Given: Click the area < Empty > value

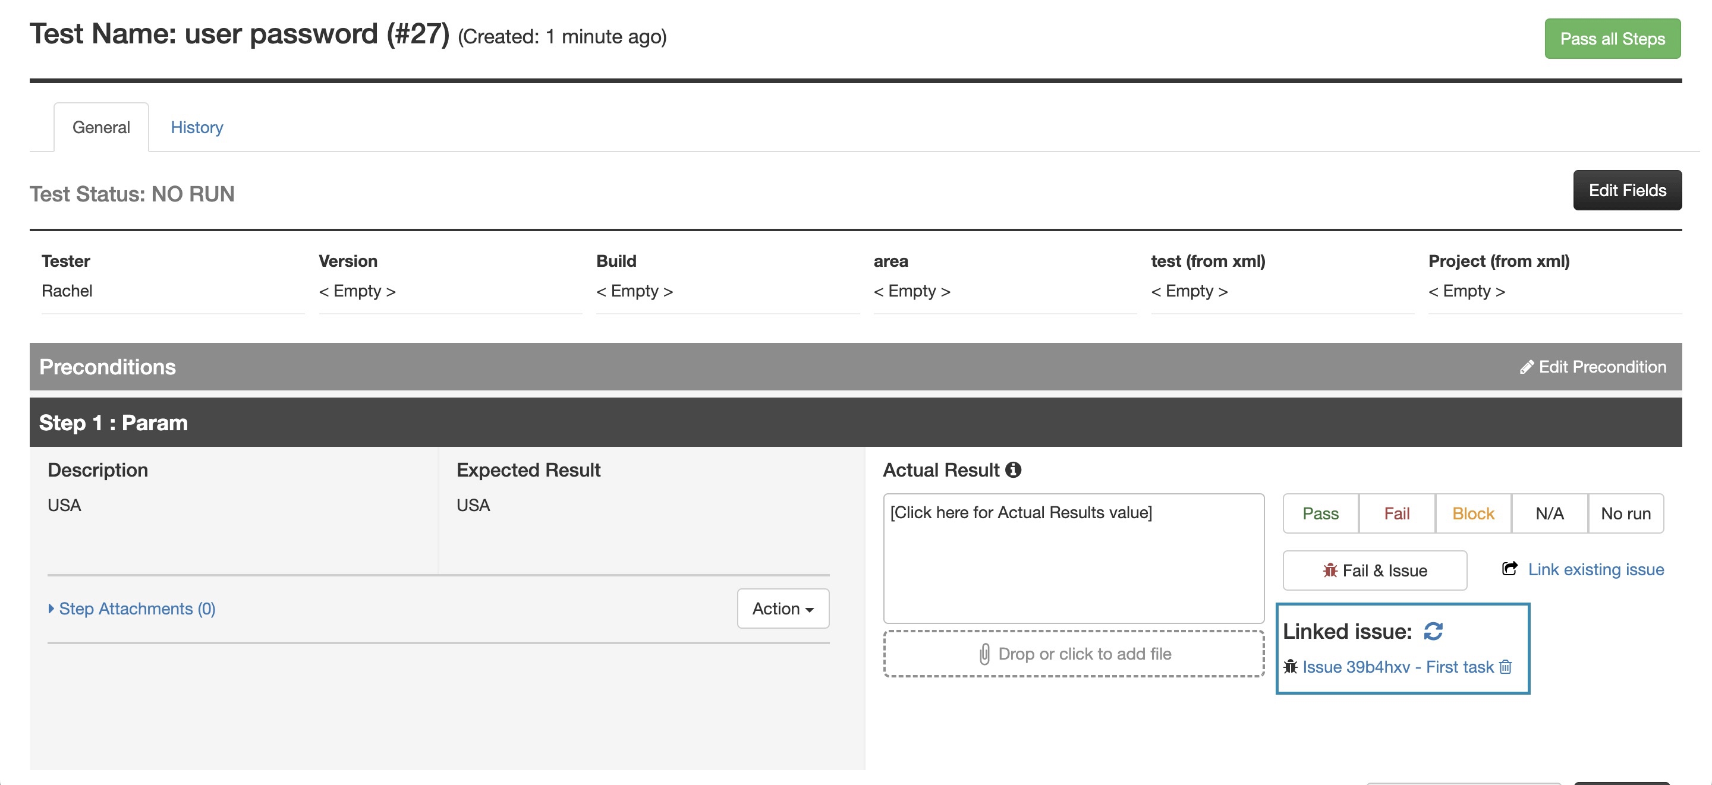Looking at the screenshot, I should (912, 292).
